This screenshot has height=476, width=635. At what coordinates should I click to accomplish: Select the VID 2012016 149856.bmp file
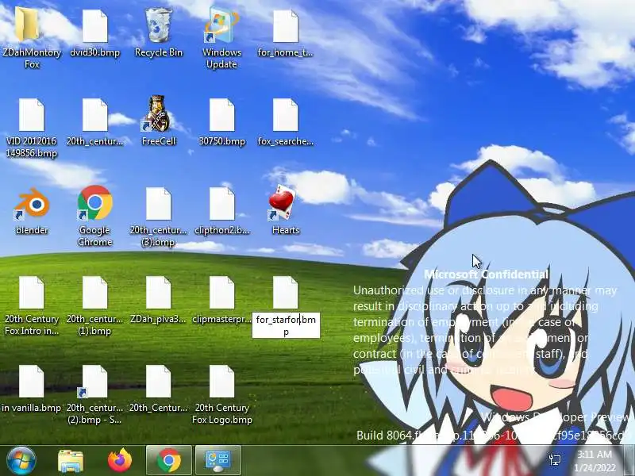click(x=31, y=115)
